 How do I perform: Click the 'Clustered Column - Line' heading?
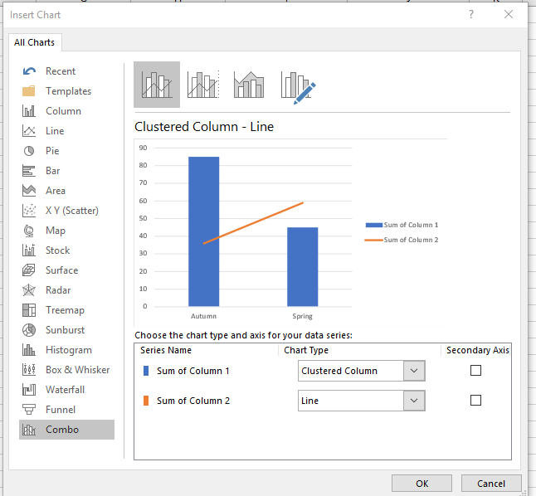(204, 127)
